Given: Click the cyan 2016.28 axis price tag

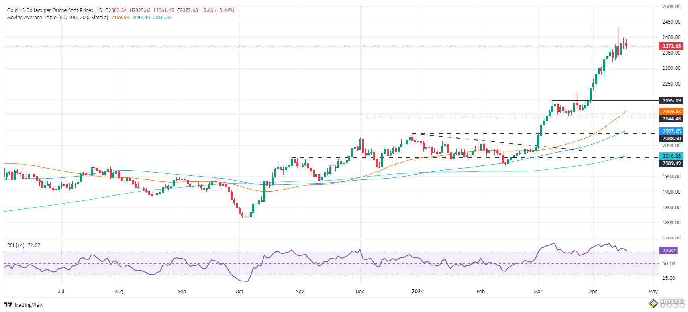Looking at the screenshot, I should tap(671, 156).
